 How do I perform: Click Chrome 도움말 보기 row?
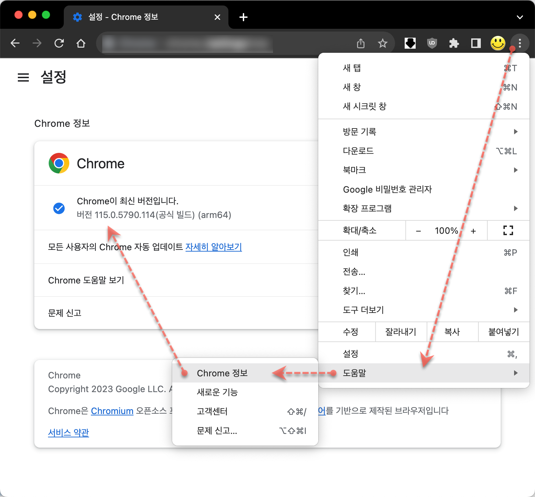click(x=176, y=280)
